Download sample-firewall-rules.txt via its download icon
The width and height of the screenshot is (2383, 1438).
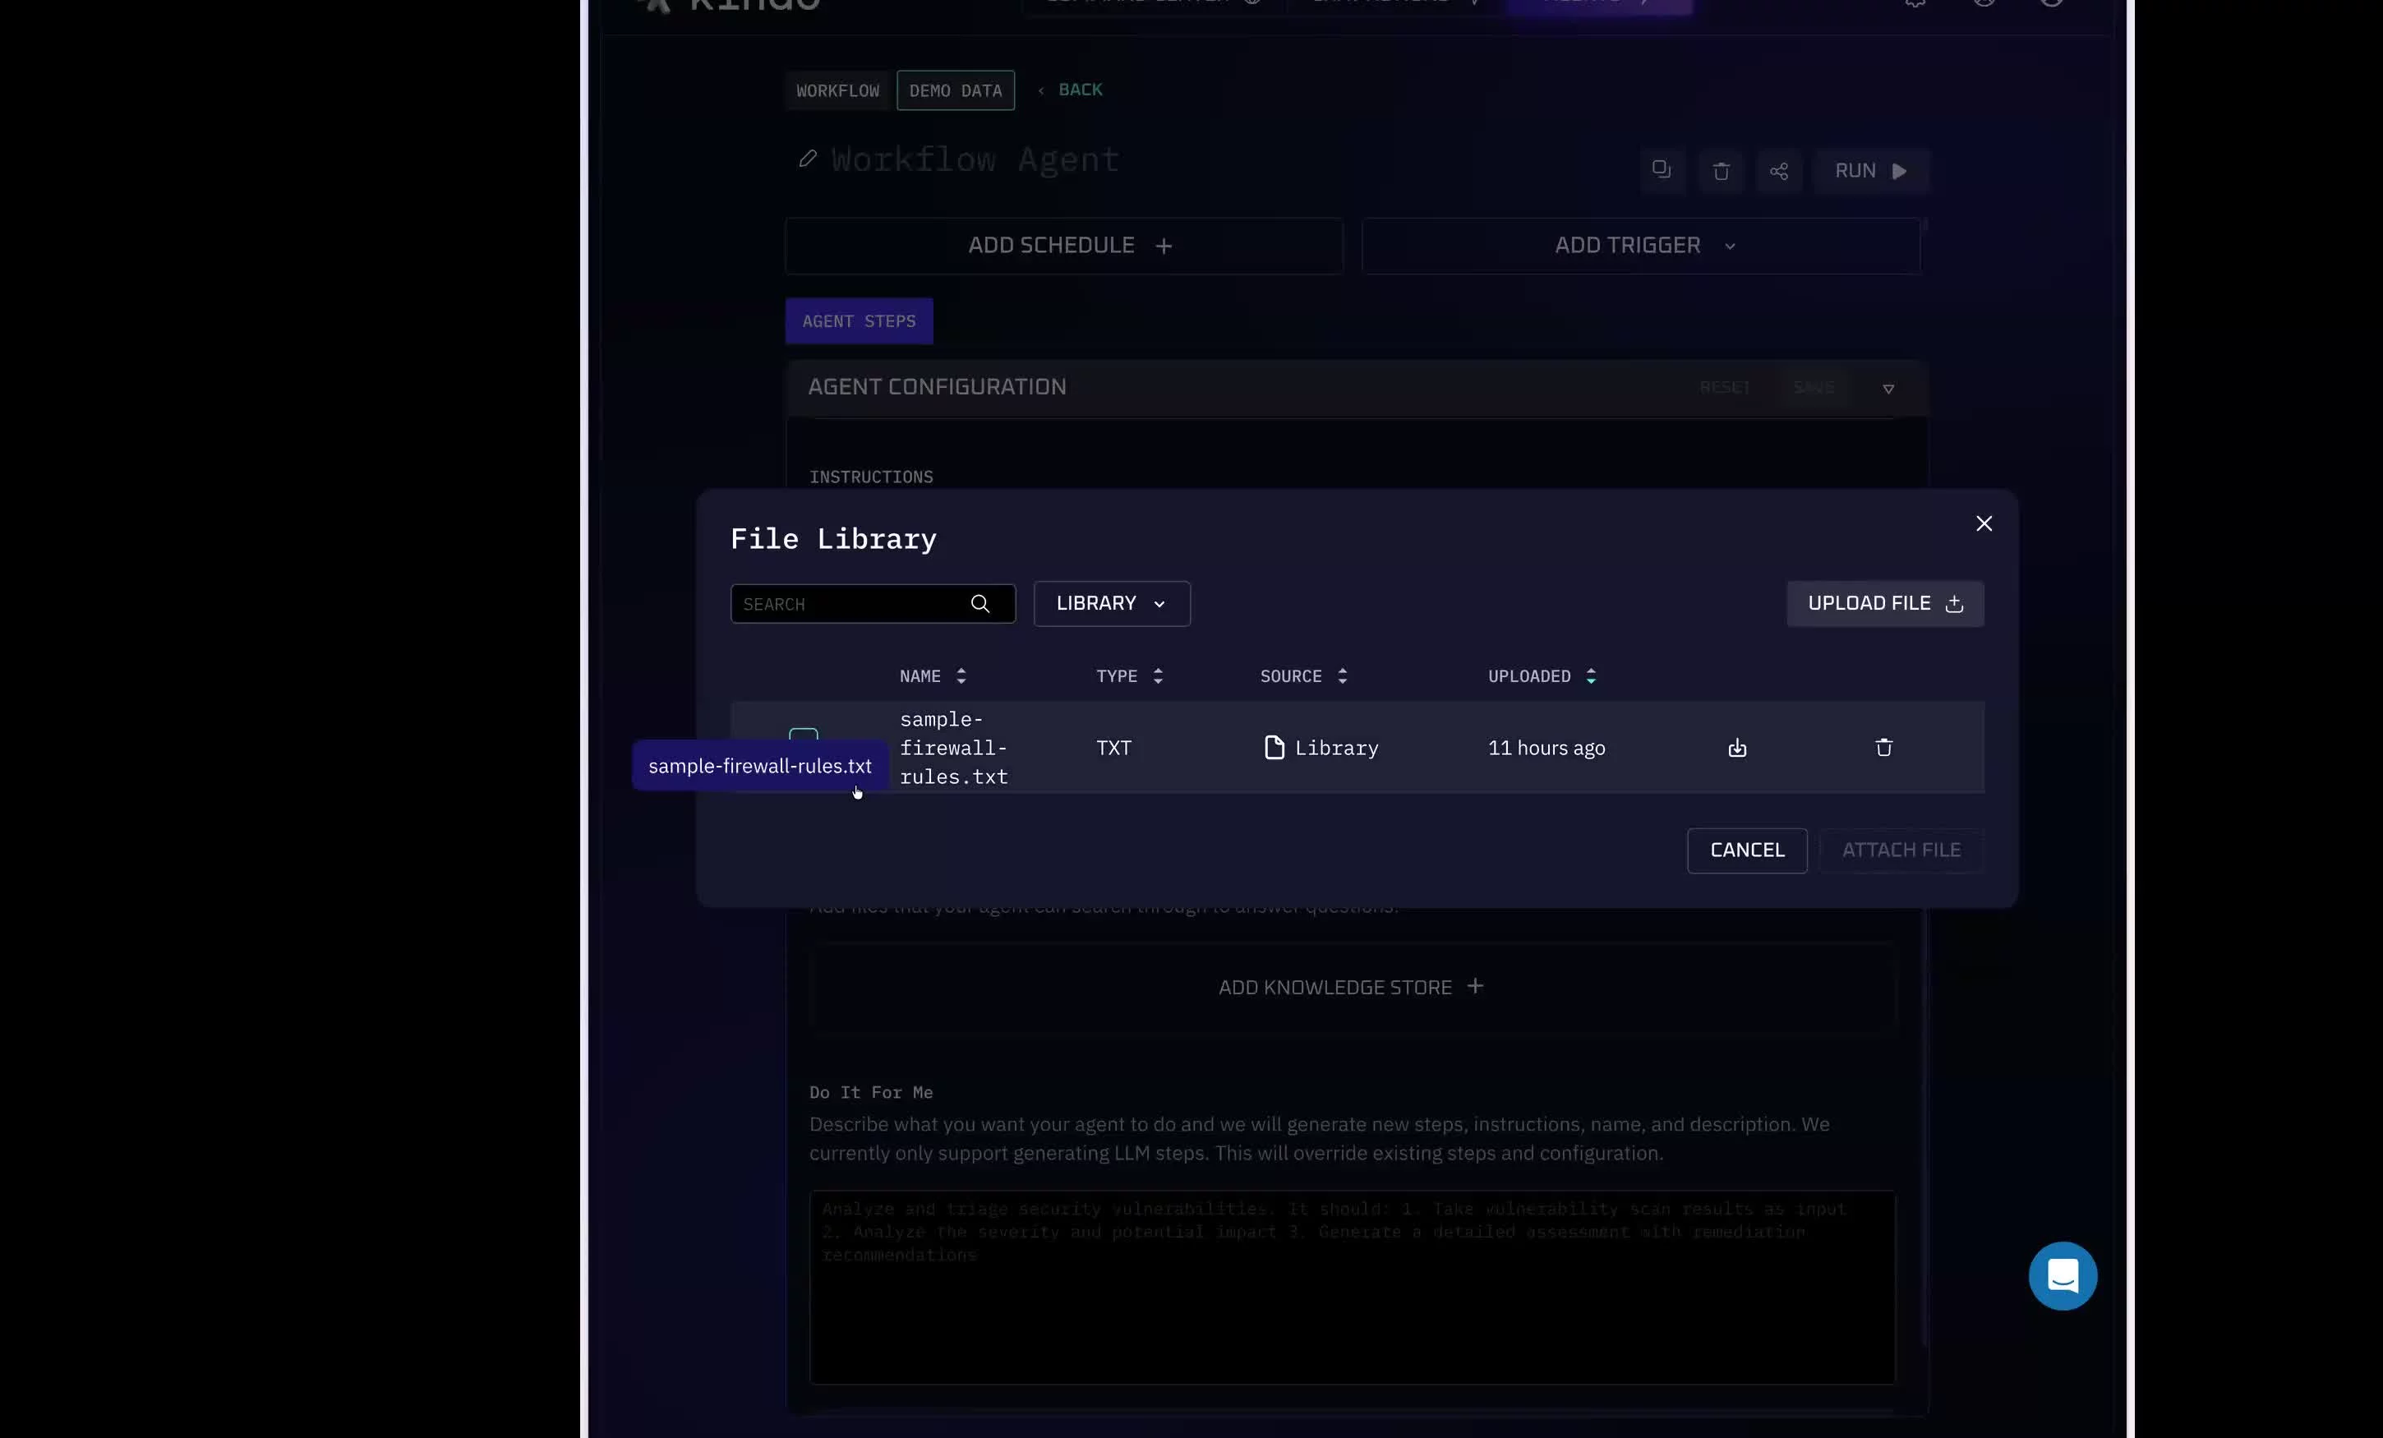[1736, 748]
